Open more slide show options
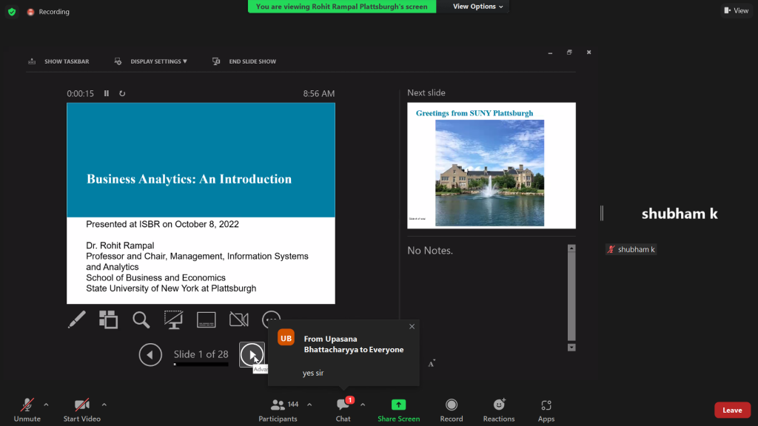Screen dimensions: 758x426 click(271, 319)
